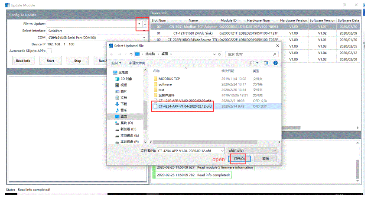Click the Read Info button

23,61
